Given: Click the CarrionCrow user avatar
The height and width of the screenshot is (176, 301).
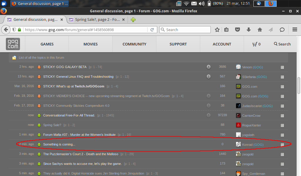Looking at the screenshot, I should (x=238, y=116).
